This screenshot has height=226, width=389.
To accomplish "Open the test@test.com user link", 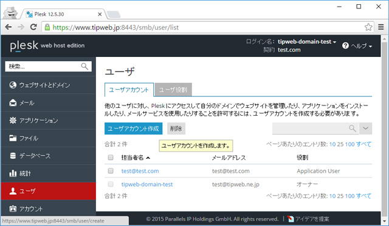I will pos(140,171).
